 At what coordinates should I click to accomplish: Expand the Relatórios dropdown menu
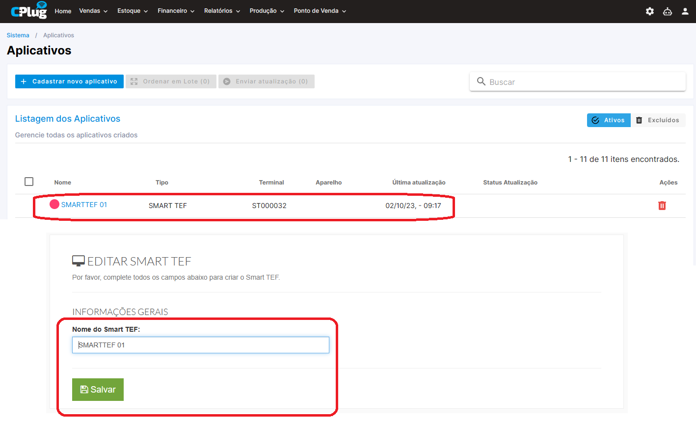[x=222, y=11]
